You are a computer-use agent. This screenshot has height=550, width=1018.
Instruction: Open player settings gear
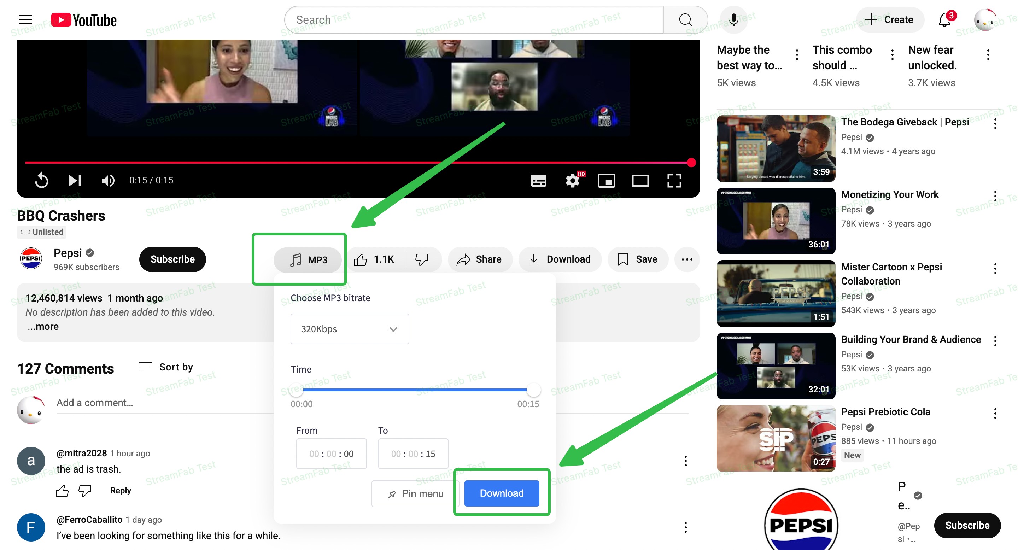coord(573,181)
